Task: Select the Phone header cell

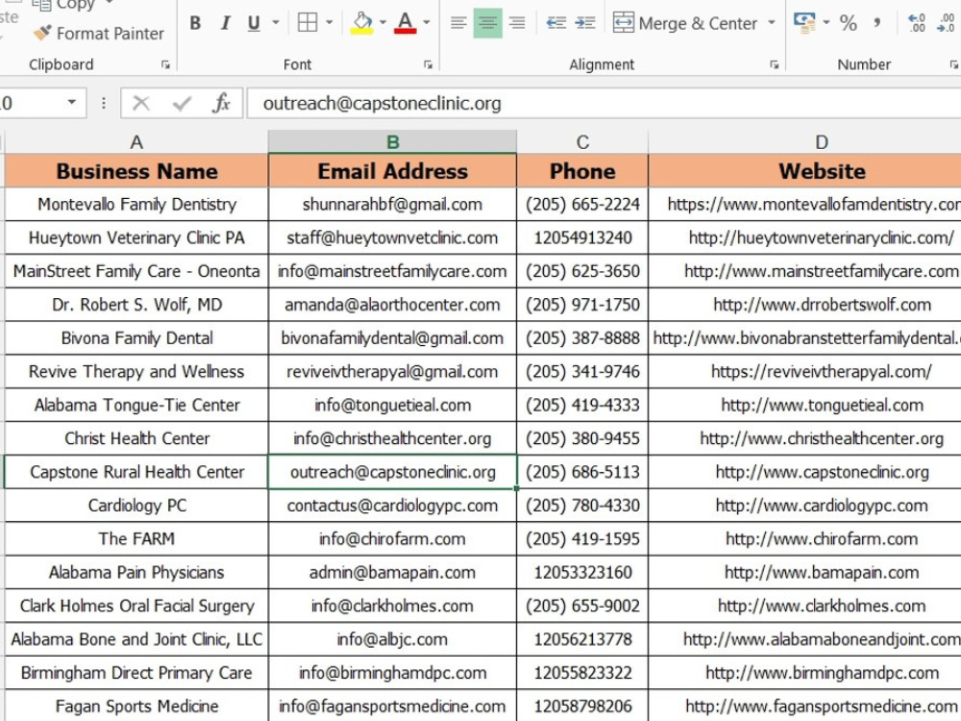Action: point(582,170)
